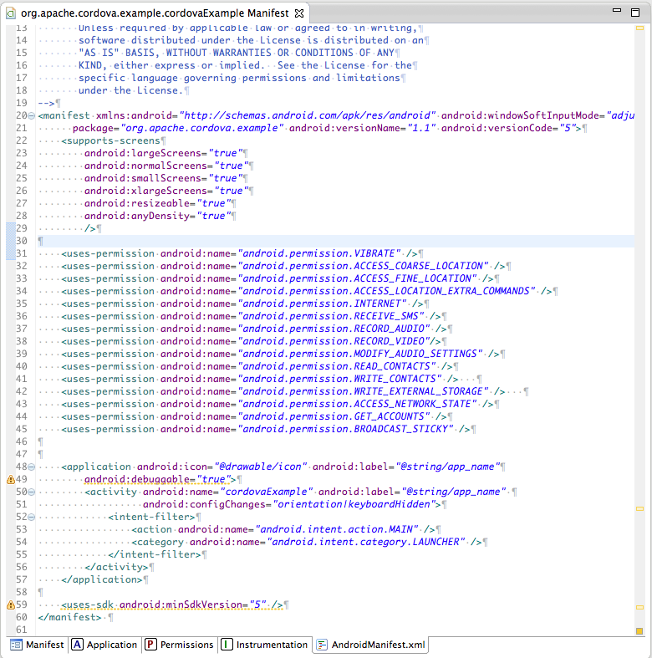Fold the activity element on line 50
The height and width of the screenshot is (658, 652).
(31, 492)
